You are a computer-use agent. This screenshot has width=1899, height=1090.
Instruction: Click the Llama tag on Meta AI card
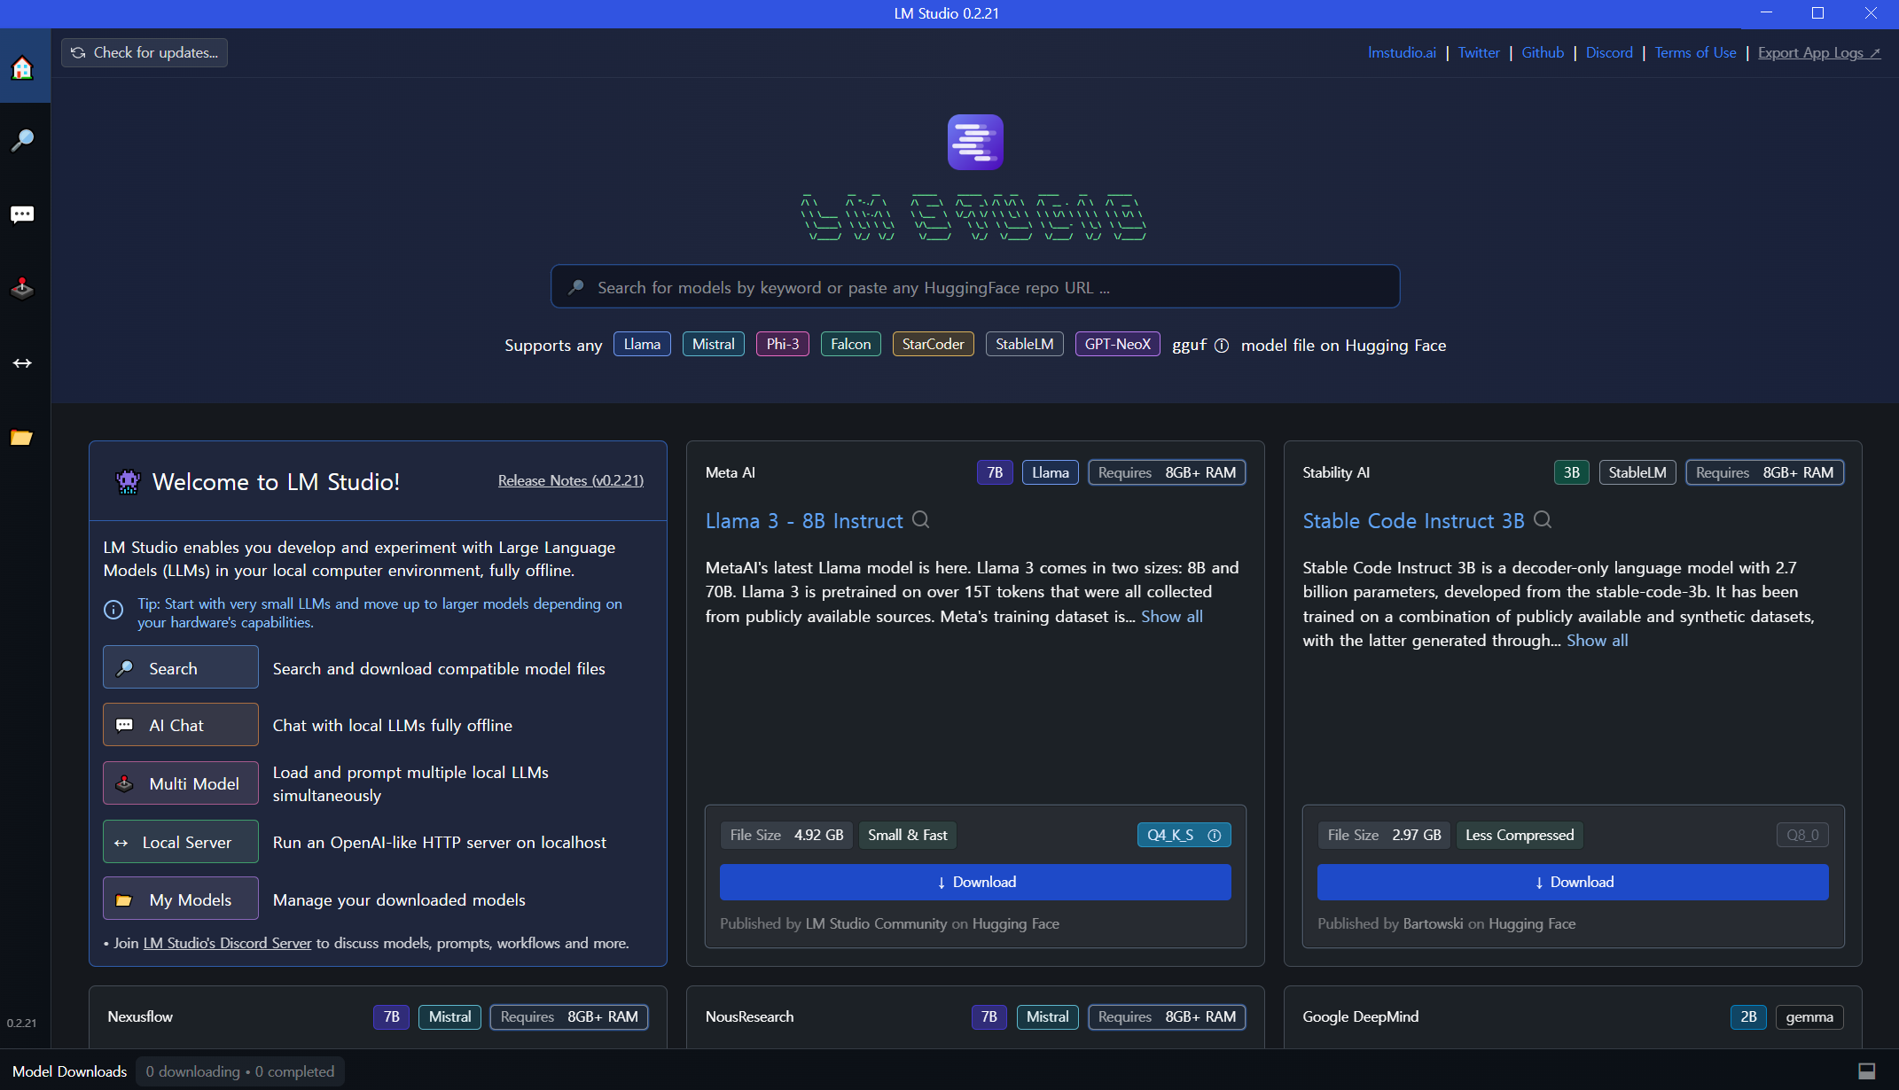click(1051, 473)
